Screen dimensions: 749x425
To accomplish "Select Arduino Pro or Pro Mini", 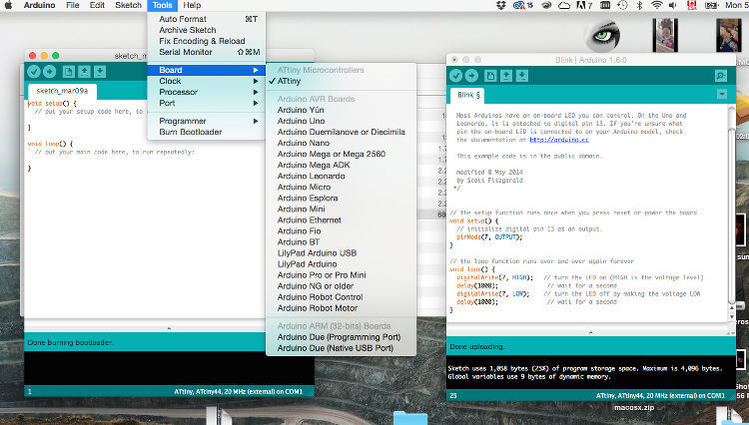I will coord(342,275).
